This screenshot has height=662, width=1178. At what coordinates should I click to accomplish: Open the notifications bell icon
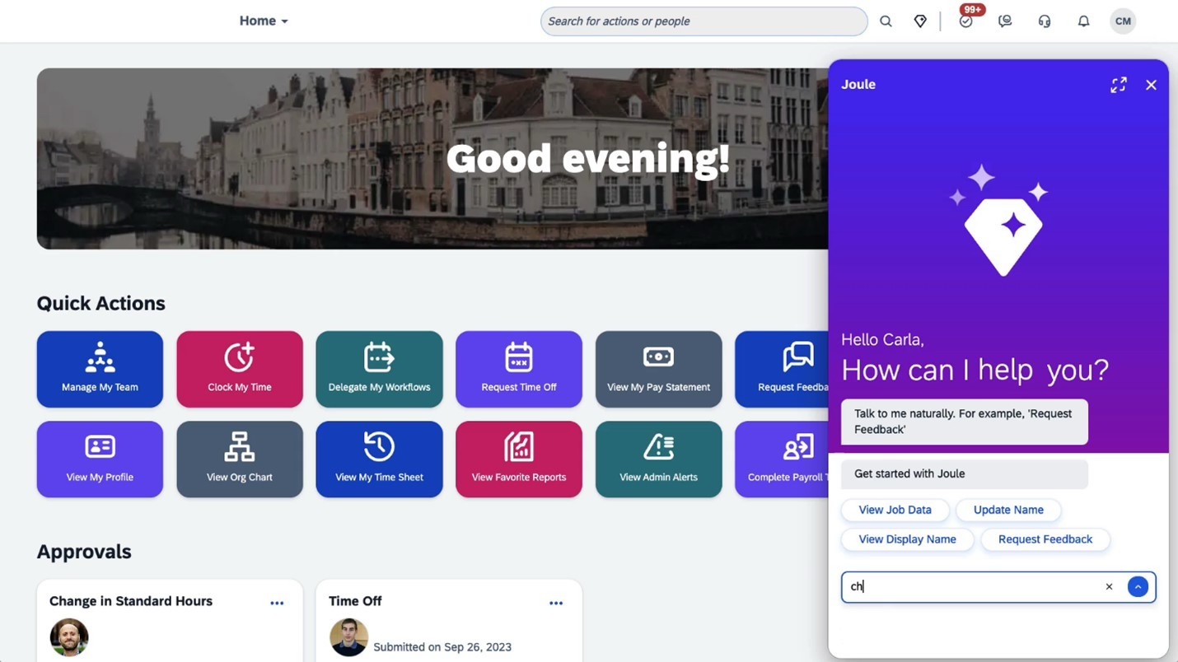point(1083,21)
